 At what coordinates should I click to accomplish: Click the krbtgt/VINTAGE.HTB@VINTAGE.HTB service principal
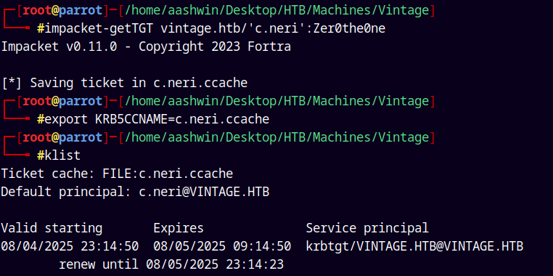pyautogui.click(x=414, y=246)
